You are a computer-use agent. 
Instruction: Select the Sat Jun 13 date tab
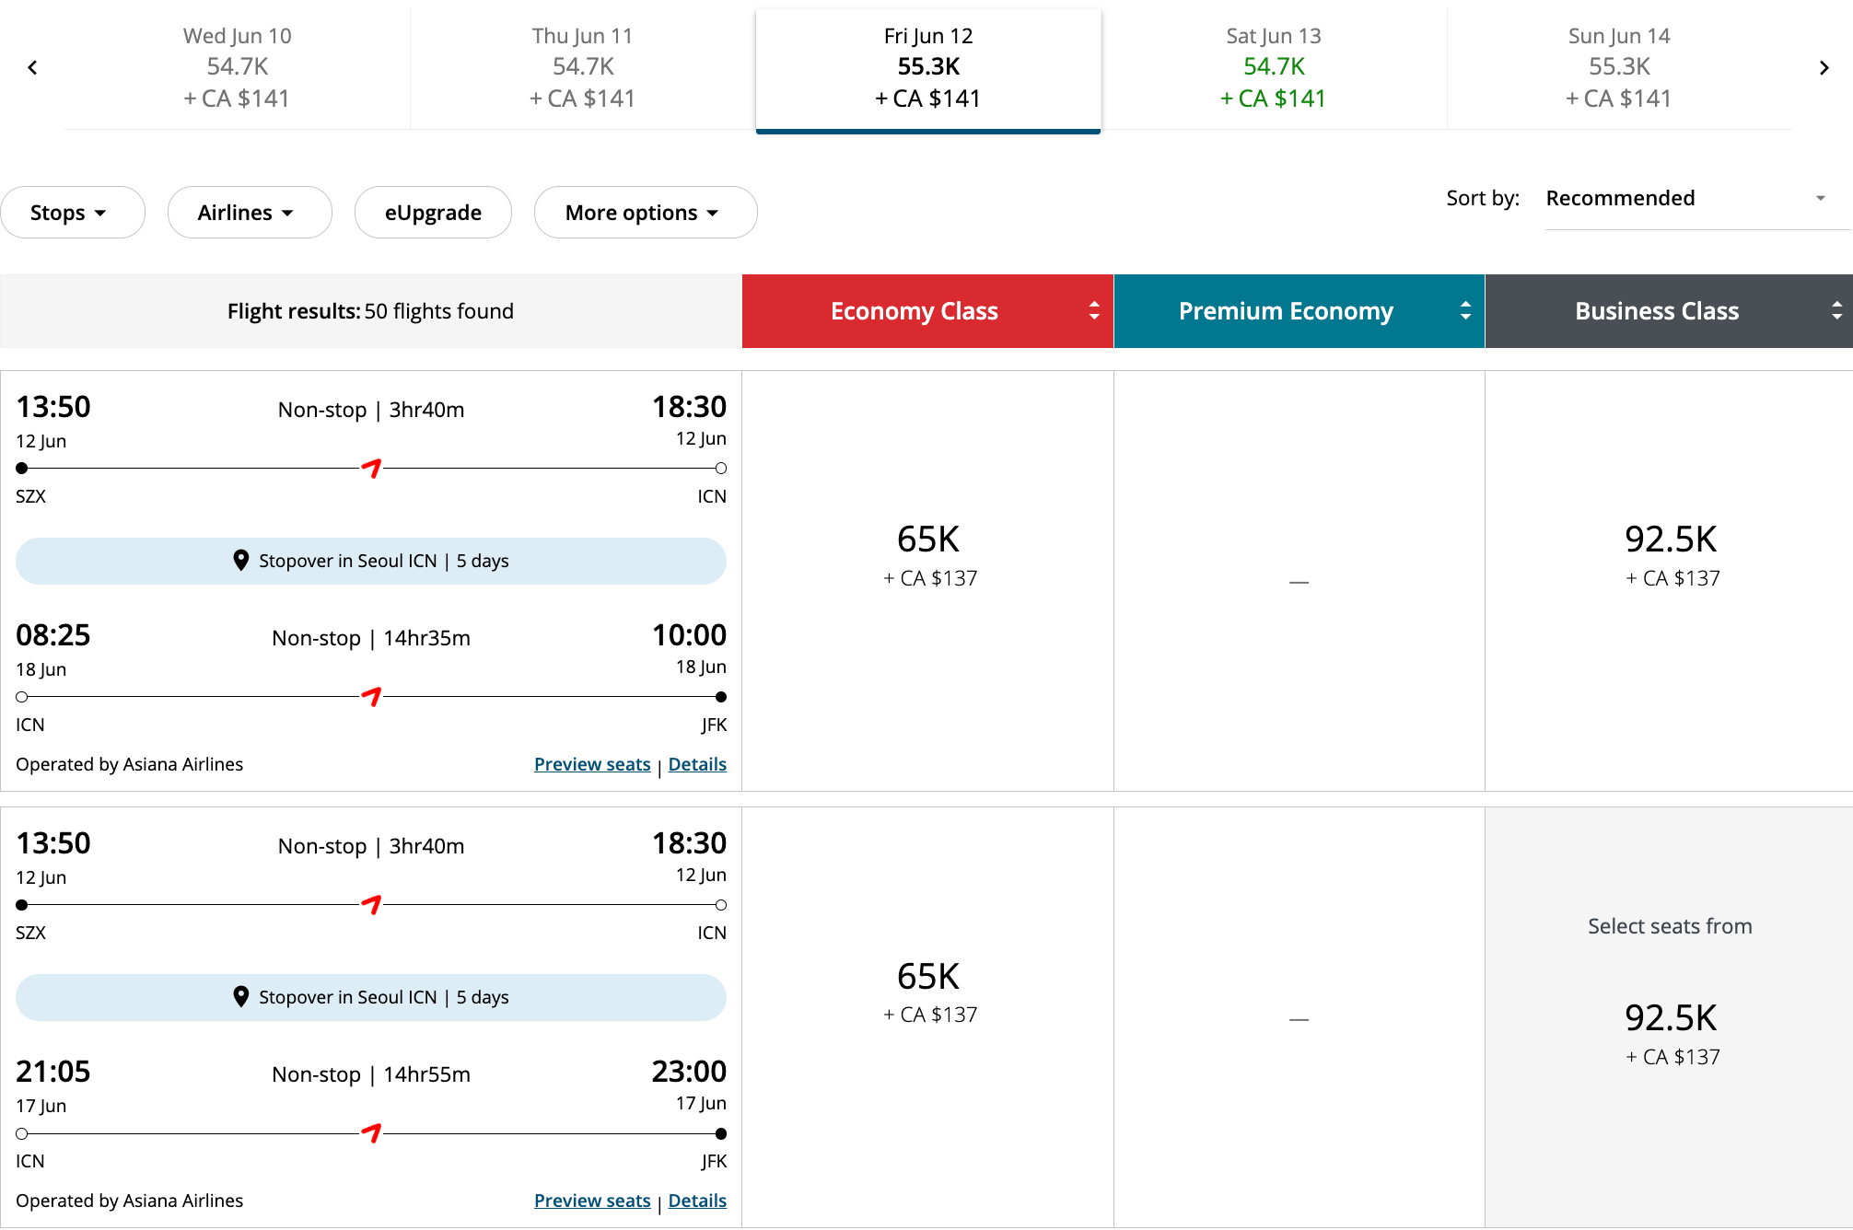1273,67
